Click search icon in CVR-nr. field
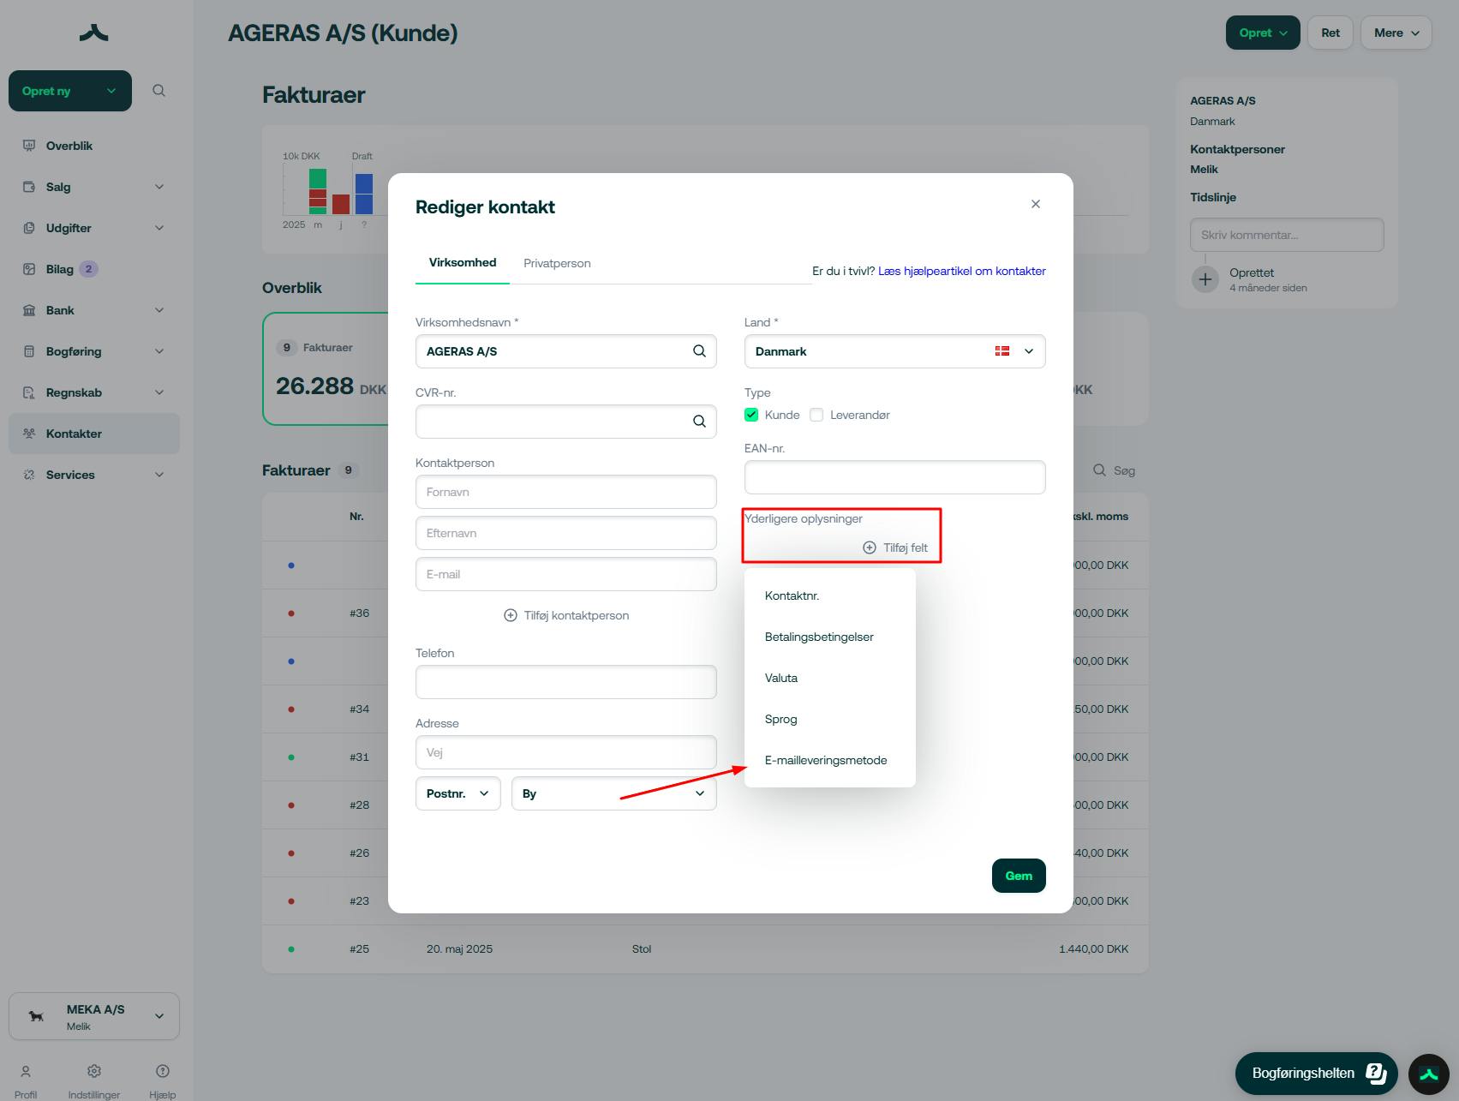This screenshot has width=1459, height=1101. [x=699, y=422]
